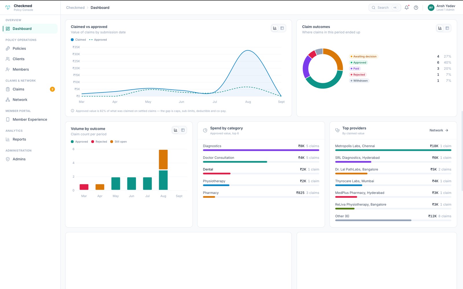The height and width of the screenshot is (289, 463).
Task: Select the Paid outcome tag
Action: [x=355, y=68]
